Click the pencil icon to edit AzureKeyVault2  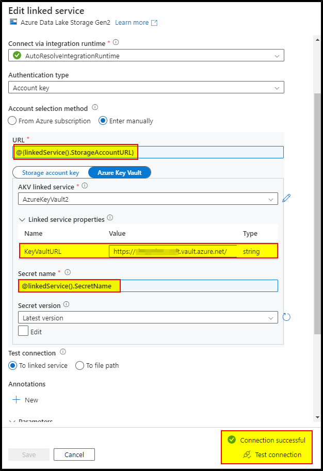(x=286, y=198)
